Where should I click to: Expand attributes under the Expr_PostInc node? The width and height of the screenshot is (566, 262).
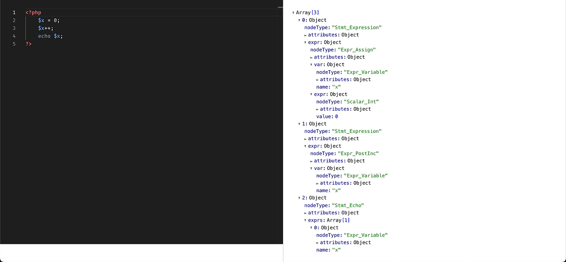(310, 161)
